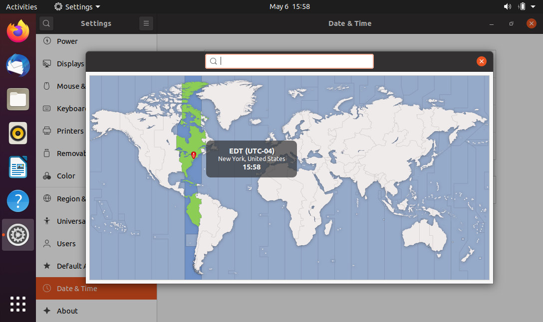Start LibreOffice Writer from the dock
Screen dimensions: 543x322
(x=17, y=167)
